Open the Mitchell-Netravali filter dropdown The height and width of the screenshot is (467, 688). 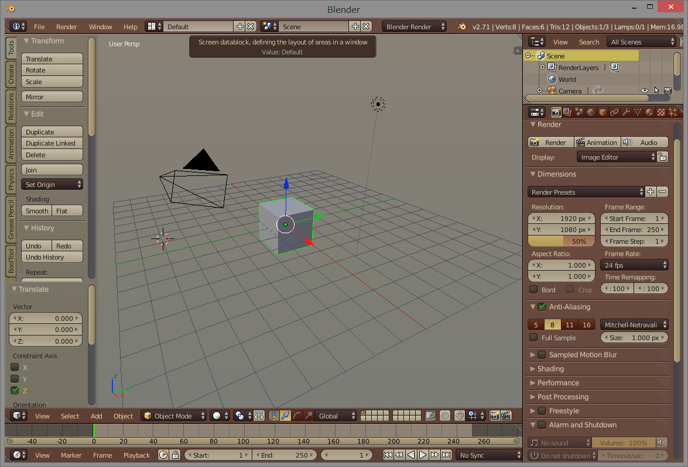tap(634, 324)
